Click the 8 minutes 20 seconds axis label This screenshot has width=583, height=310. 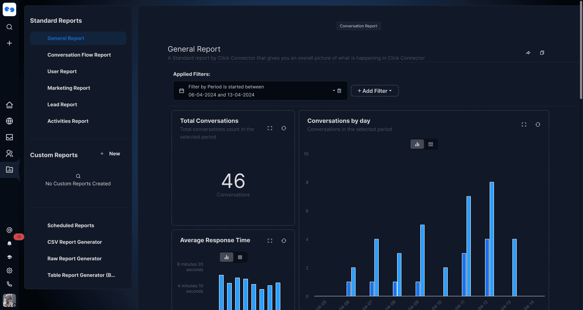coord(190,267)
